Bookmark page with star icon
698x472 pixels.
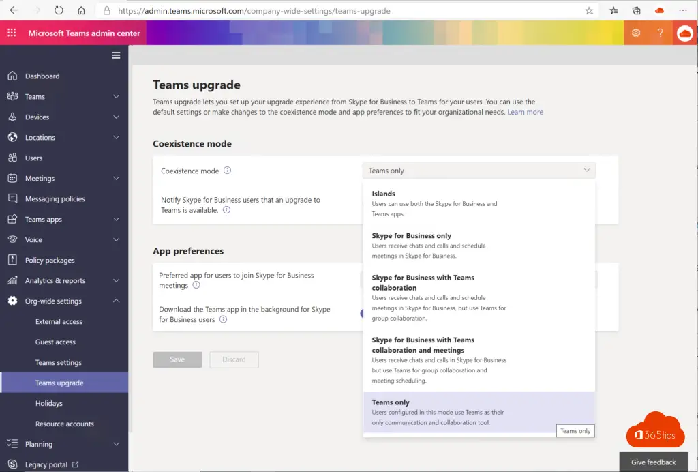coord(589,11)
